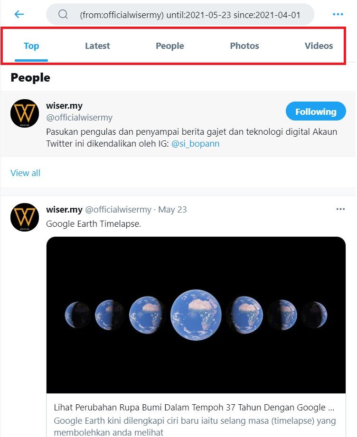Click the wiser.my display name in tweet
Screen dimensions: 357x437
point(64,209)
